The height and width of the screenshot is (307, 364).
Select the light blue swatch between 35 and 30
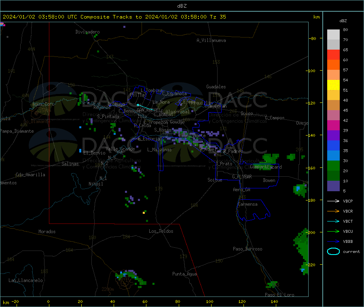tap(333, 156)
